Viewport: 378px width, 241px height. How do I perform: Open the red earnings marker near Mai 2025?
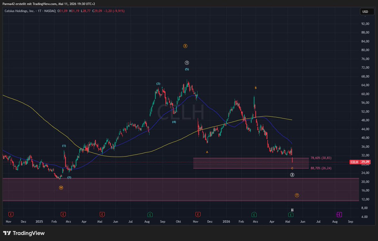[x=102, y=214]
